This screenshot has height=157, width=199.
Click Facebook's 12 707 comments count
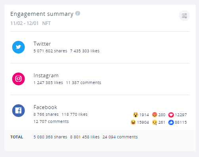point(51,121)
